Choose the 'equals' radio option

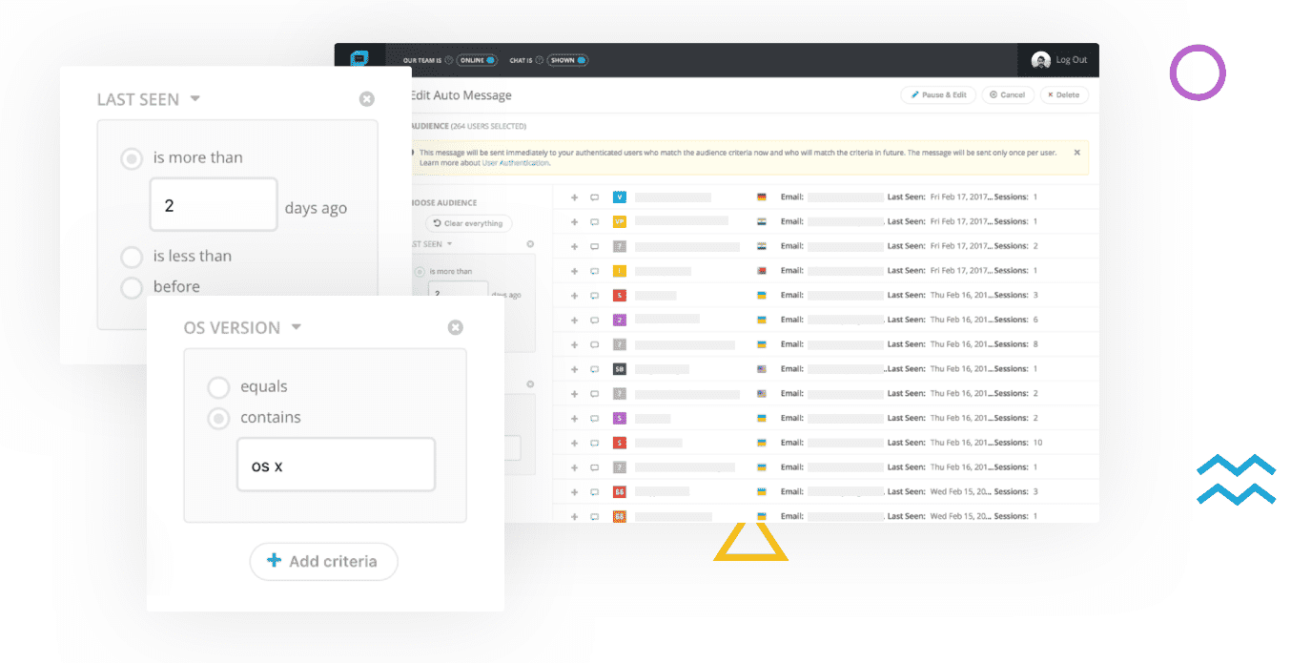218,387
